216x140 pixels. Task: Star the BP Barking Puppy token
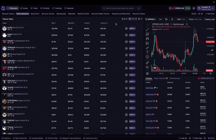[x=24, y=54]
